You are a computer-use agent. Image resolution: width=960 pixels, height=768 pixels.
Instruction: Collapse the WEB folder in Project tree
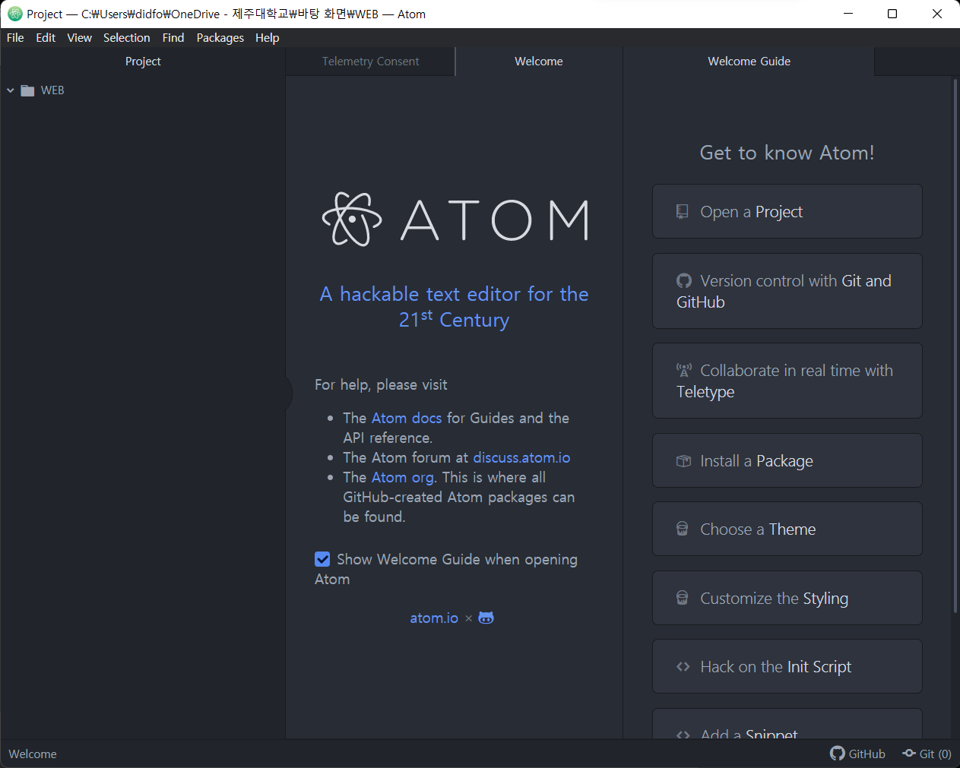coord(11,90)
